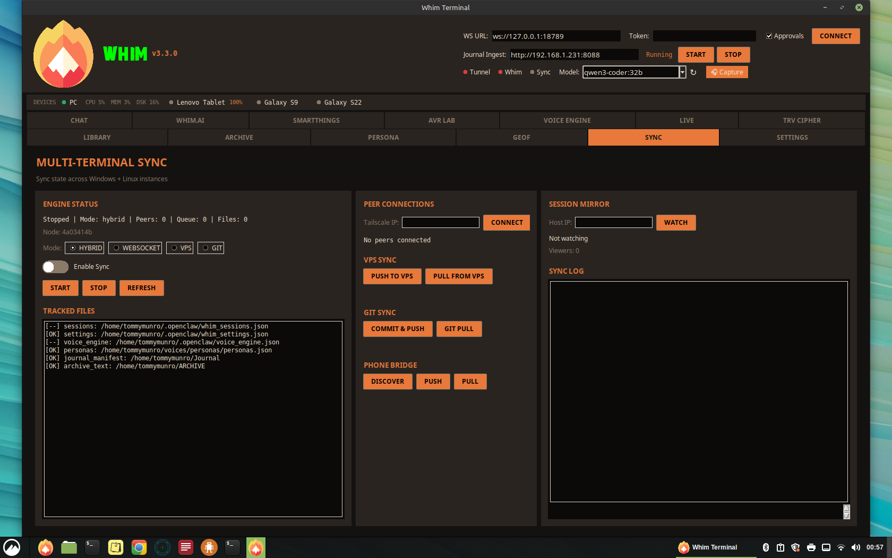Click COMMIT & PUSH under Git Sync
This screenshot has height=558, width=892.
(x=398, y=328)
